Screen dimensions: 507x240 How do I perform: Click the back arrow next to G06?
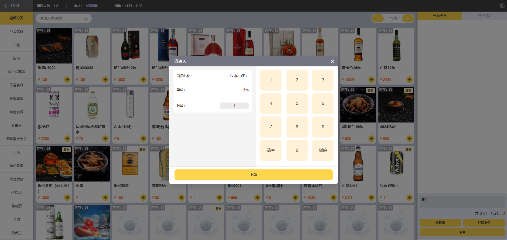click(x=6, y=6)
